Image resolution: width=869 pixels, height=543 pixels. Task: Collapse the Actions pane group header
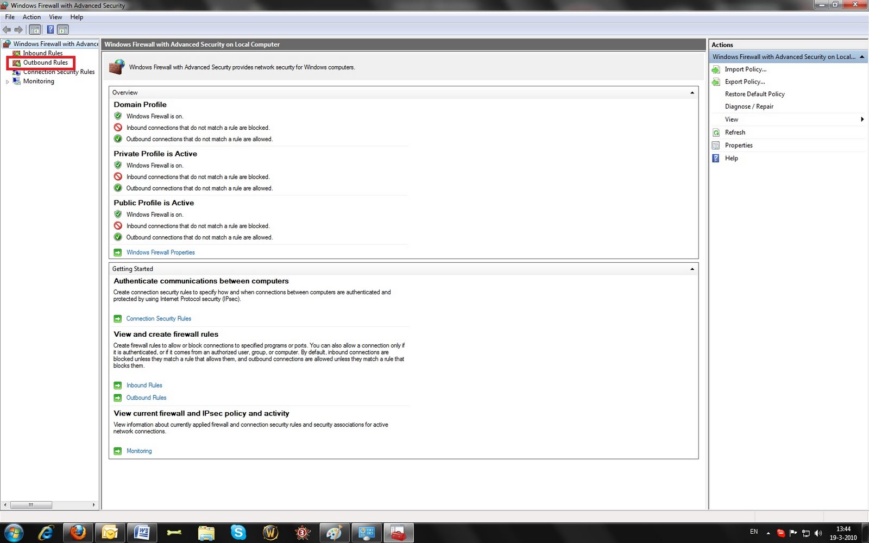pos(862,56)
